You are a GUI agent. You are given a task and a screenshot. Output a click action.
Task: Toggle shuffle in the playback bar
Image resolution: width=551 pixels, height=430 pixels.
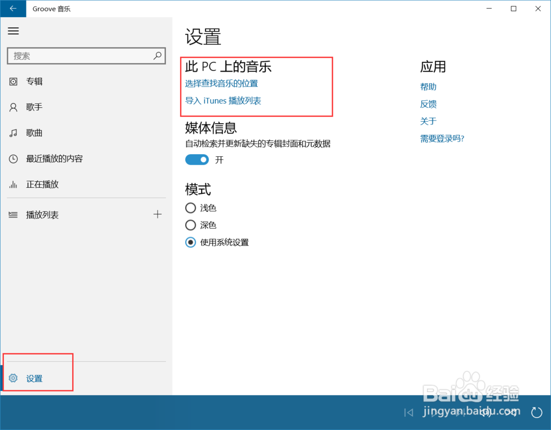pos(511,412)
